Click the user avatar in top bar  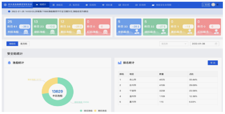213,5
